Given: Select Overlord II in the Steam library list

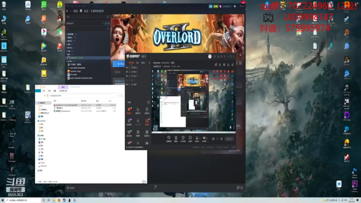Looking at the screenshot, I should (x=88, y=58).
